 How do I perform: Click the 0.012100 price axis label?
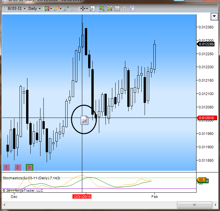coord(206,94)
